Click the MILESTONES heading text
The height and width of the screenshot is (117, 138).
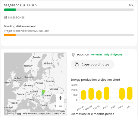coord(16,18)
